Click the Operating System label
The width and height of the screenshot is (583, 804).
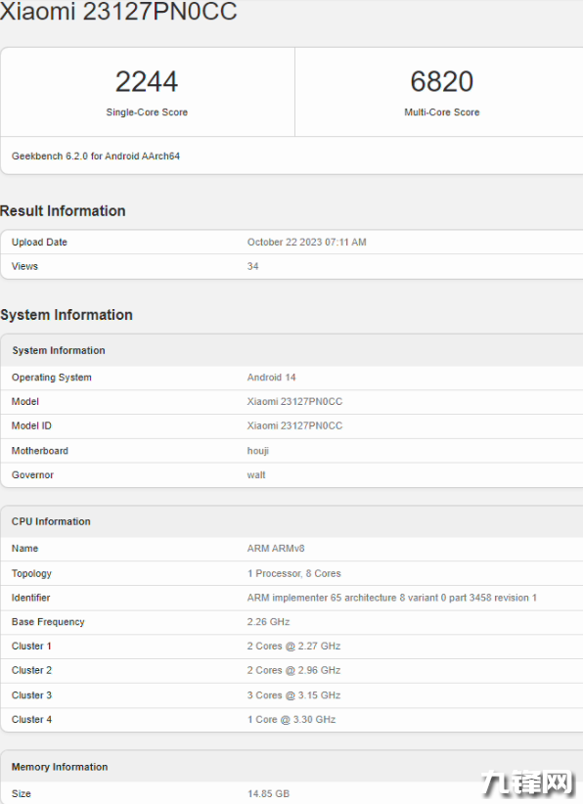pyautogui.click(x=51, y=378)
